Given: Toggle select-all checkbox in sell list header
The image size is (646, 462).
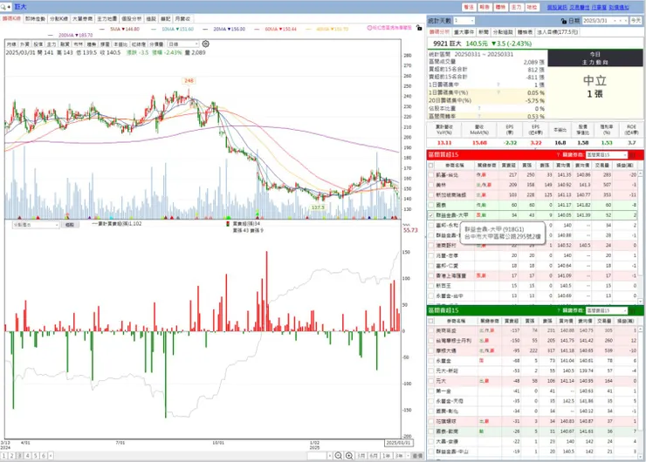Looking at the screenshot, I should [x=431, y=321].
